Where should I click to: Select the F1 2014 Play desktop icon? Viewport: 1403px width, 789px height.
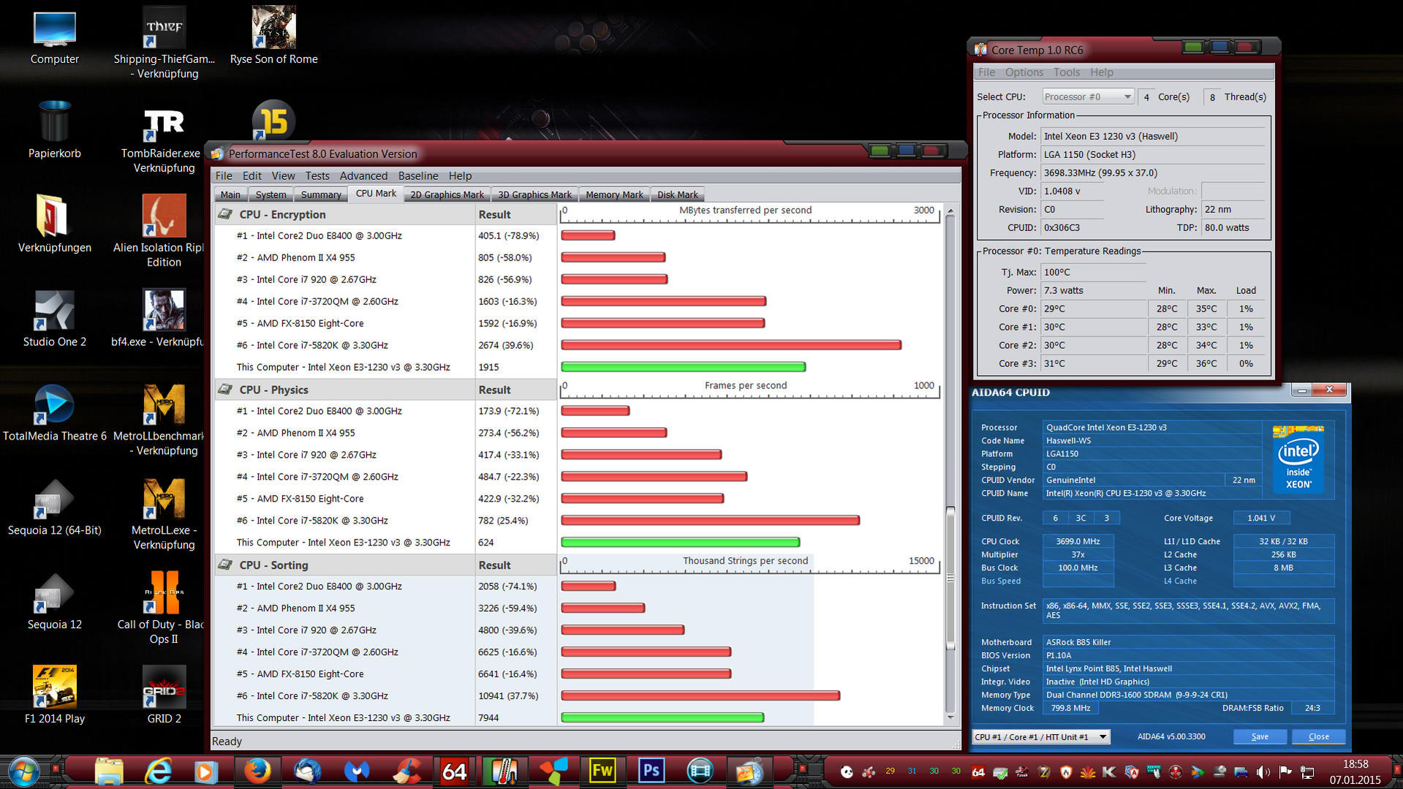click(x=54, y=695)
